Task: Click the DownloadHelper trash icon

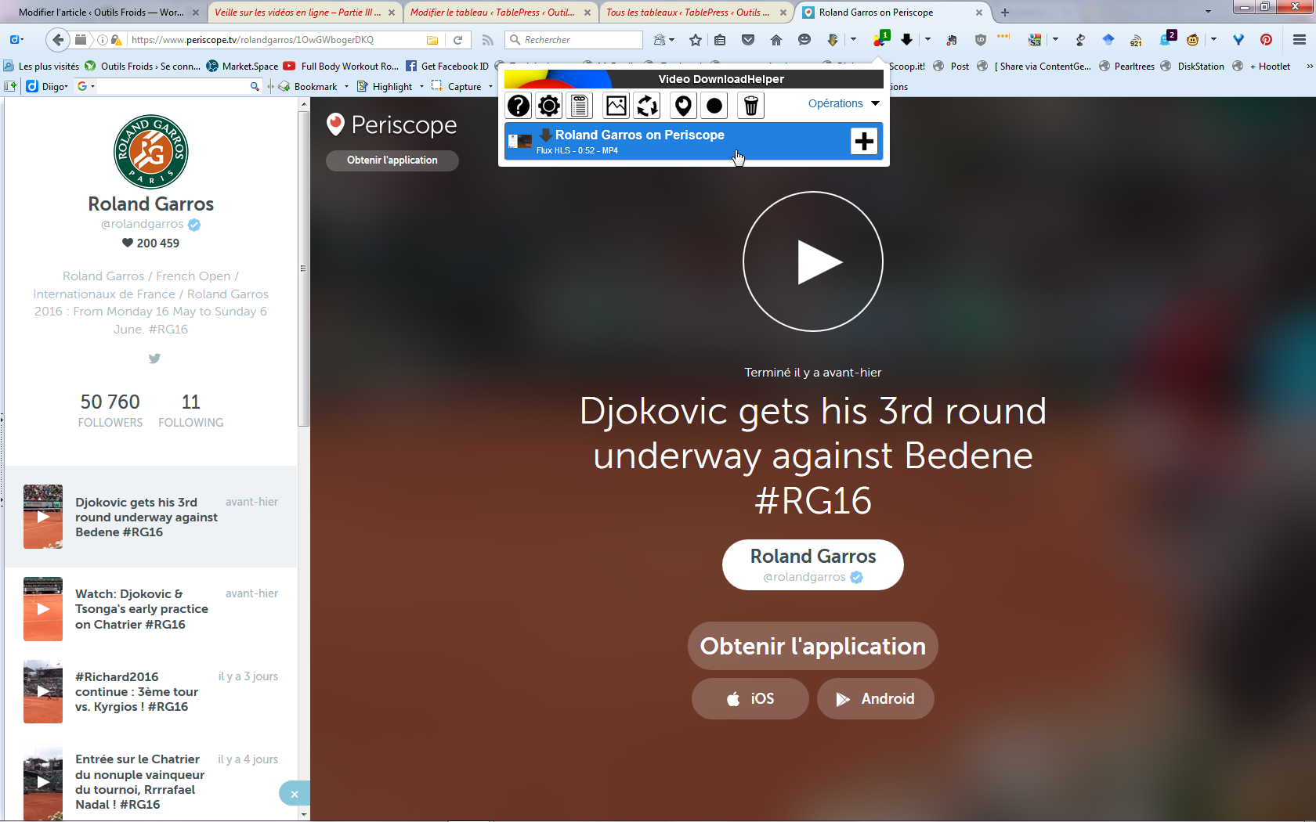Action: coord(750,105)
